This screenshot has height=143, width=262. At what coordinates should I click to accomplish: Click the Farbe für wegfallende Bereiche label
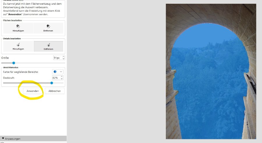click(21, 72)
